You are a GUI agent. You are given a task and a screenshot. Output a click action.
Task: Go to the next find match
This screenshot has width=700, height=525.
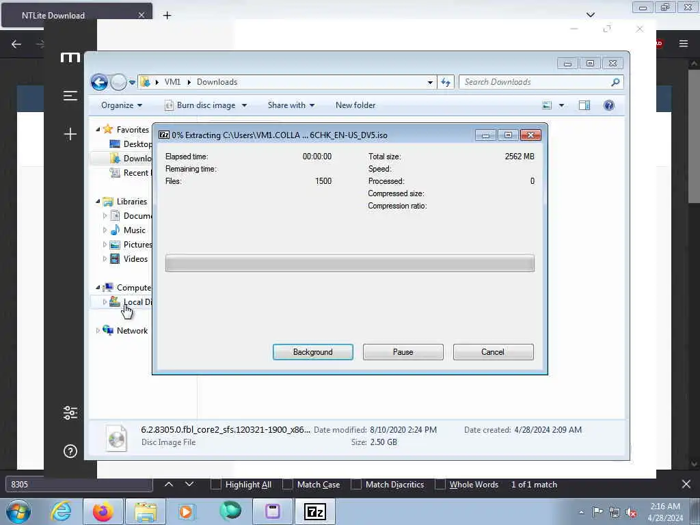(x=189, y=485)
